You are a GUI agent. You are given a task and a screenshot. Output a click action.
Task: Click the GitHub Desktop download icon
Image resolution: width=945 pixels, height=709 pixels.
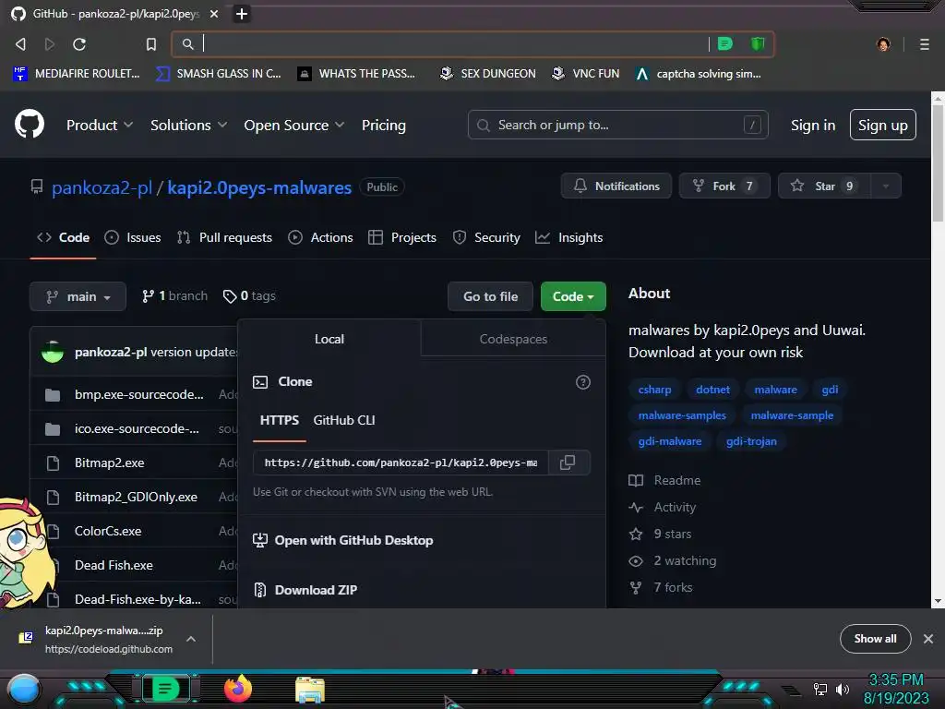click(x=259, y=540)
